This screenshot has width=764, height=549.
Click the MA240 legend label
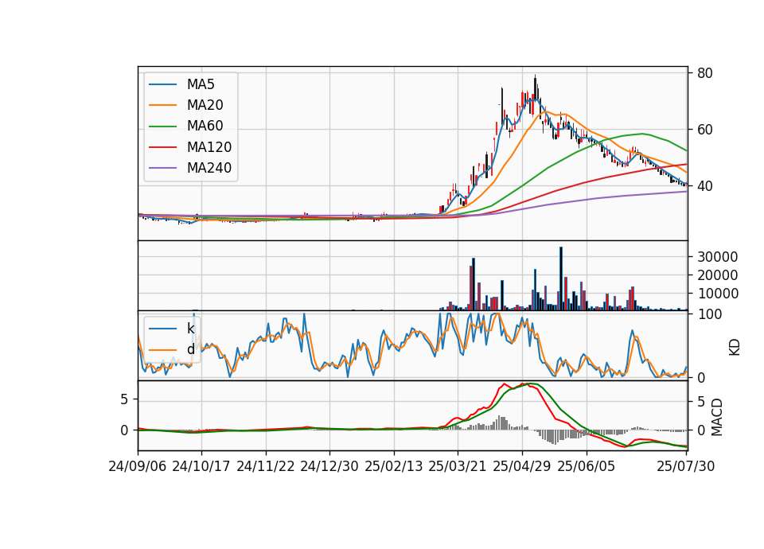[209, 168]
